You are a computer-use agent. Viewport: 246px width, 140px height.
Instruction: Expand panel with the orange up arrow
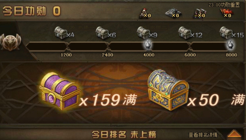pyautogui.click(x=234, y=135)
